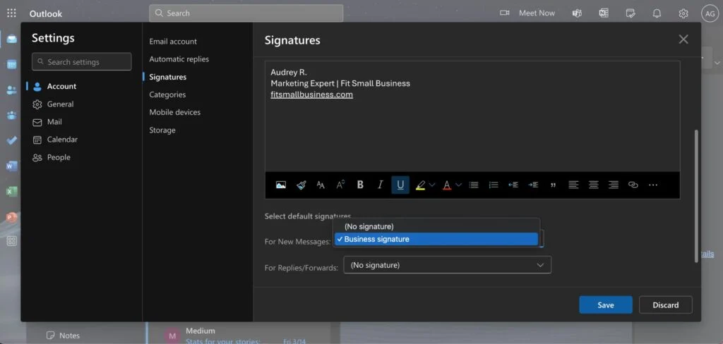Decrease indent of signature text

513,185
